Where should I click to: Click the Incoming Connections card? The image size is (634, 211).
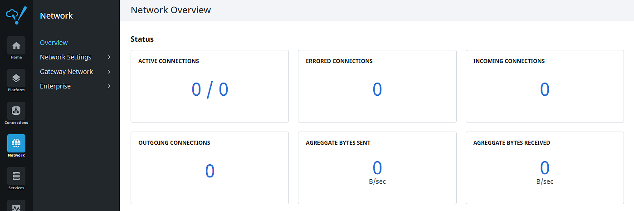pos(545,86)
